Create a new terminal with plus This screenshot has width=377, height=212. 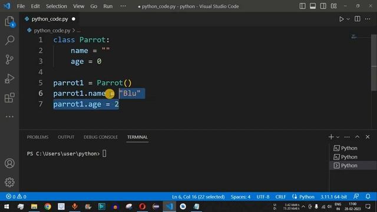[x=331, y=137]
